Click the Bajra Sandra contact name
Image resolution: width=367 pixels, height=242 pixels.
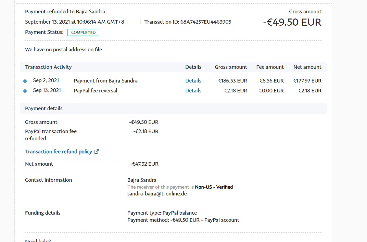[142, 180]
